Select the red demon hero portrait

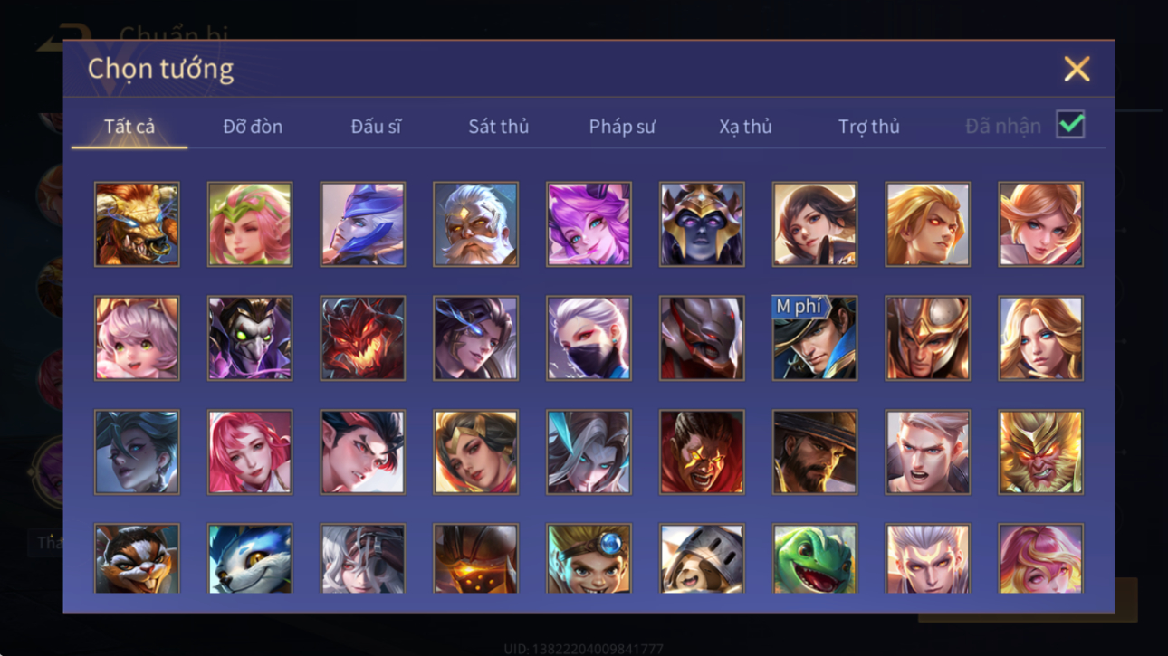(362, 338)
